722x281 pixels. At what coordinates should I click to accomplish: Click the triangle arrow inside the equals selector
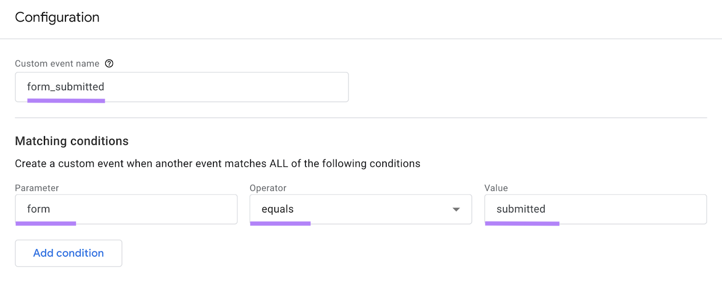457,209
